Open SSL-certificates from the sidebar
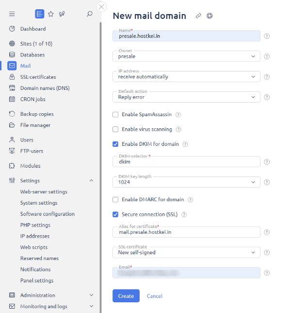This screenshot has width=291, height=313. [x=38, y=77]
